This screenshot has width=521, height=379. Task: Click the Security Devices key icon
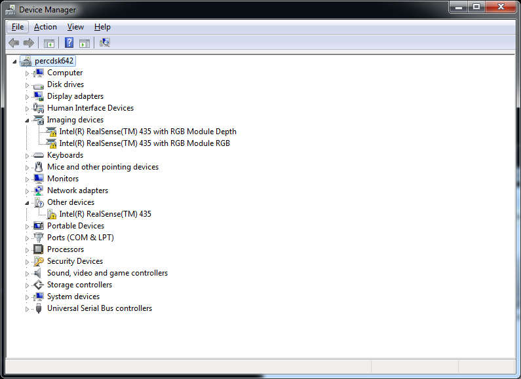click(39, 261)
